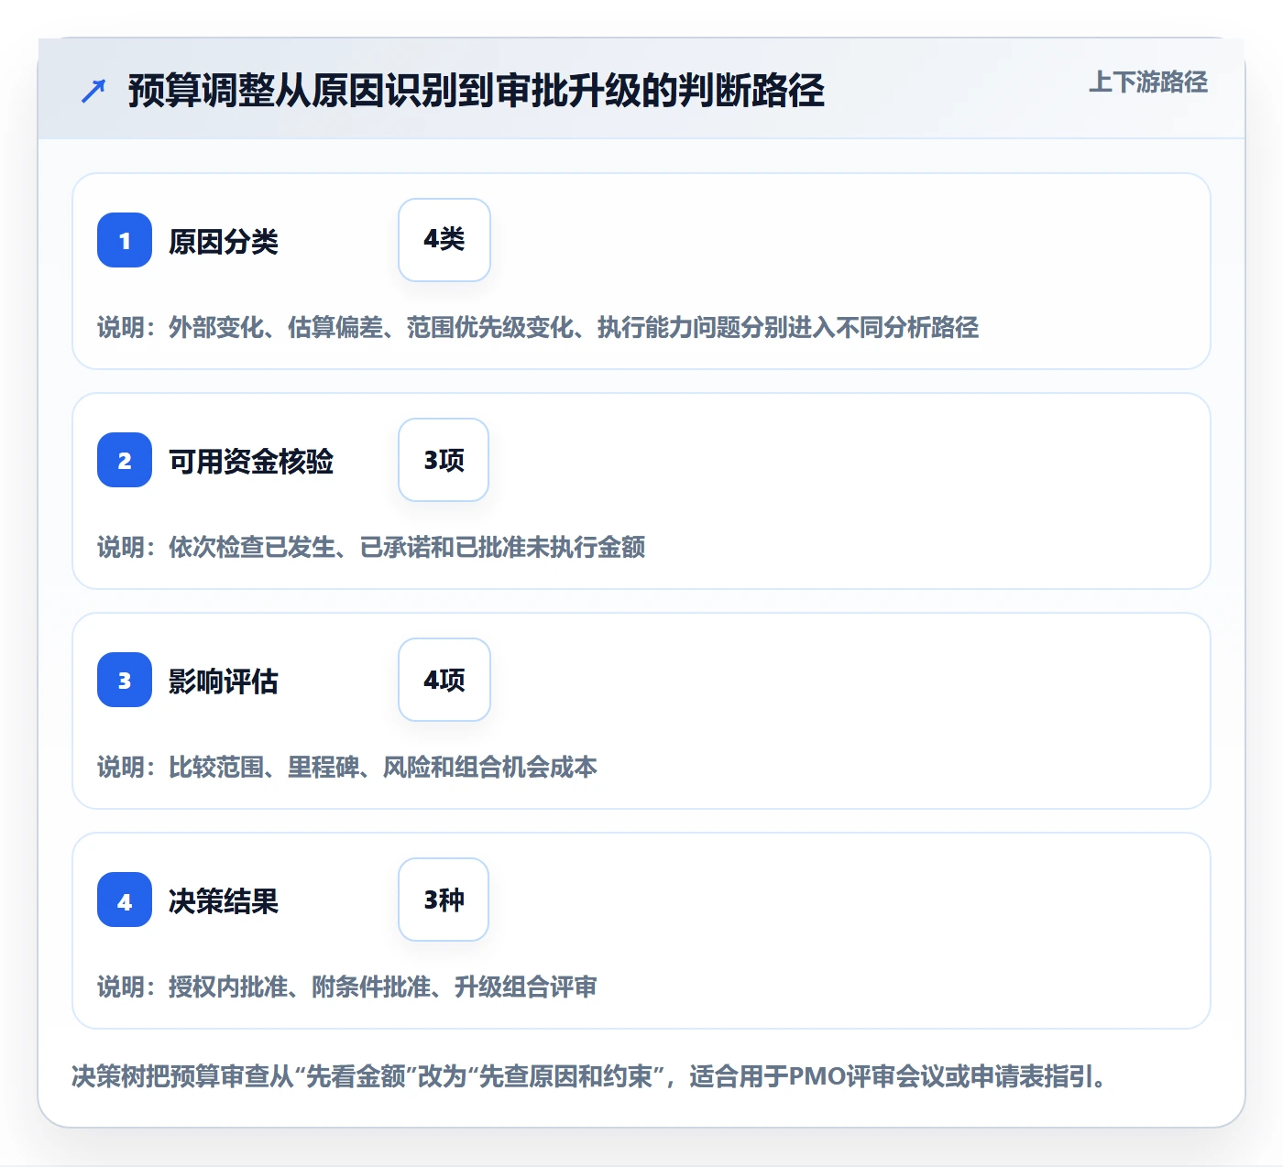Select the 3种 count chip
Viewport: 1283px width, 1167px height.
coord(444,900)
